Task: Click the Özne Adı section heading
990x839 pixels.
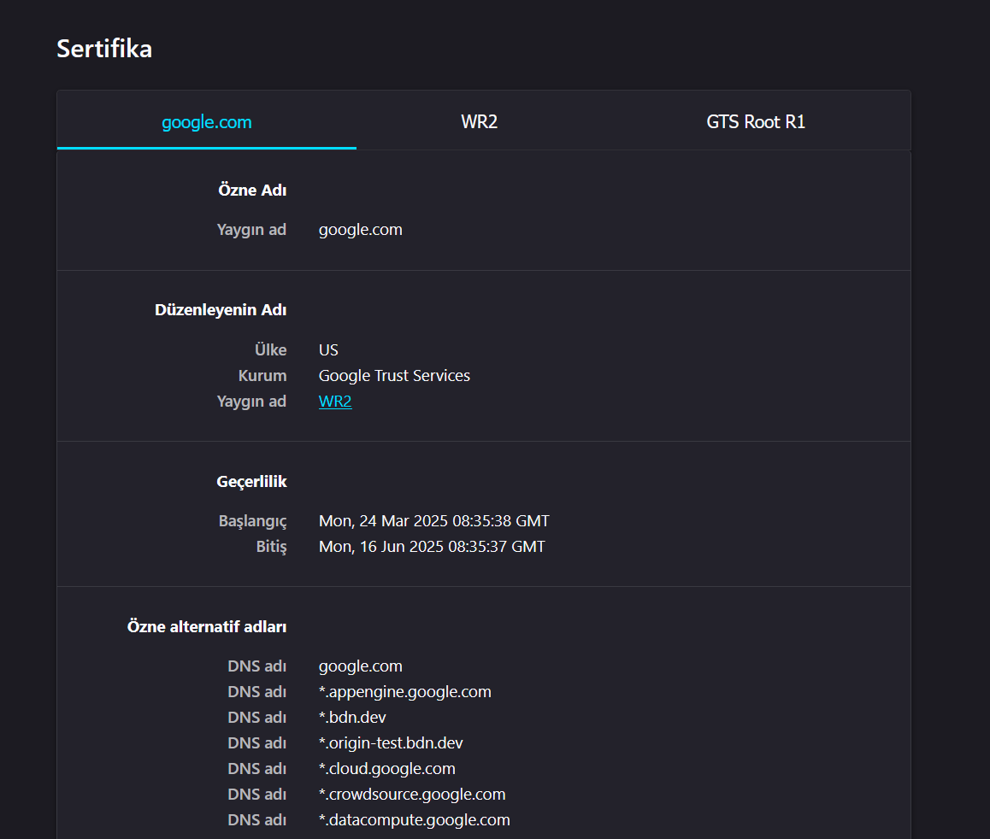Action: [252, 190]
